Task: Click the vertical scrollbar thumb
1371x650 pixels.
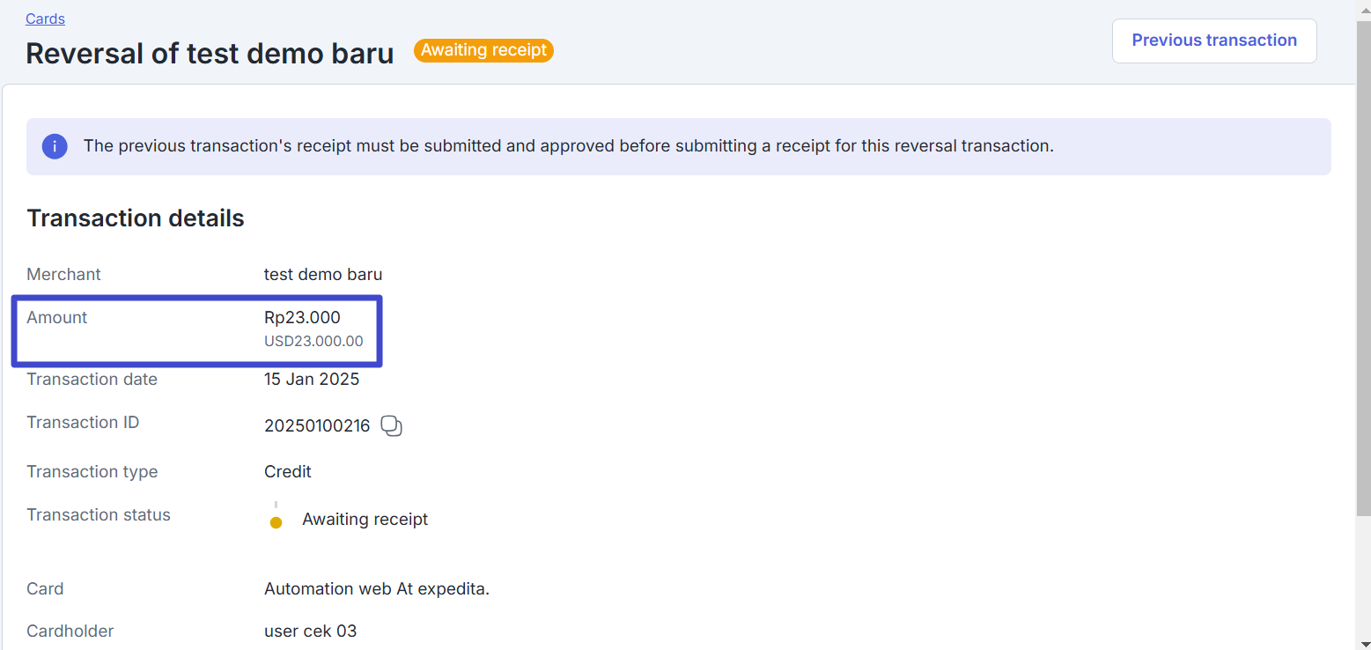Action: point(1363,267)
